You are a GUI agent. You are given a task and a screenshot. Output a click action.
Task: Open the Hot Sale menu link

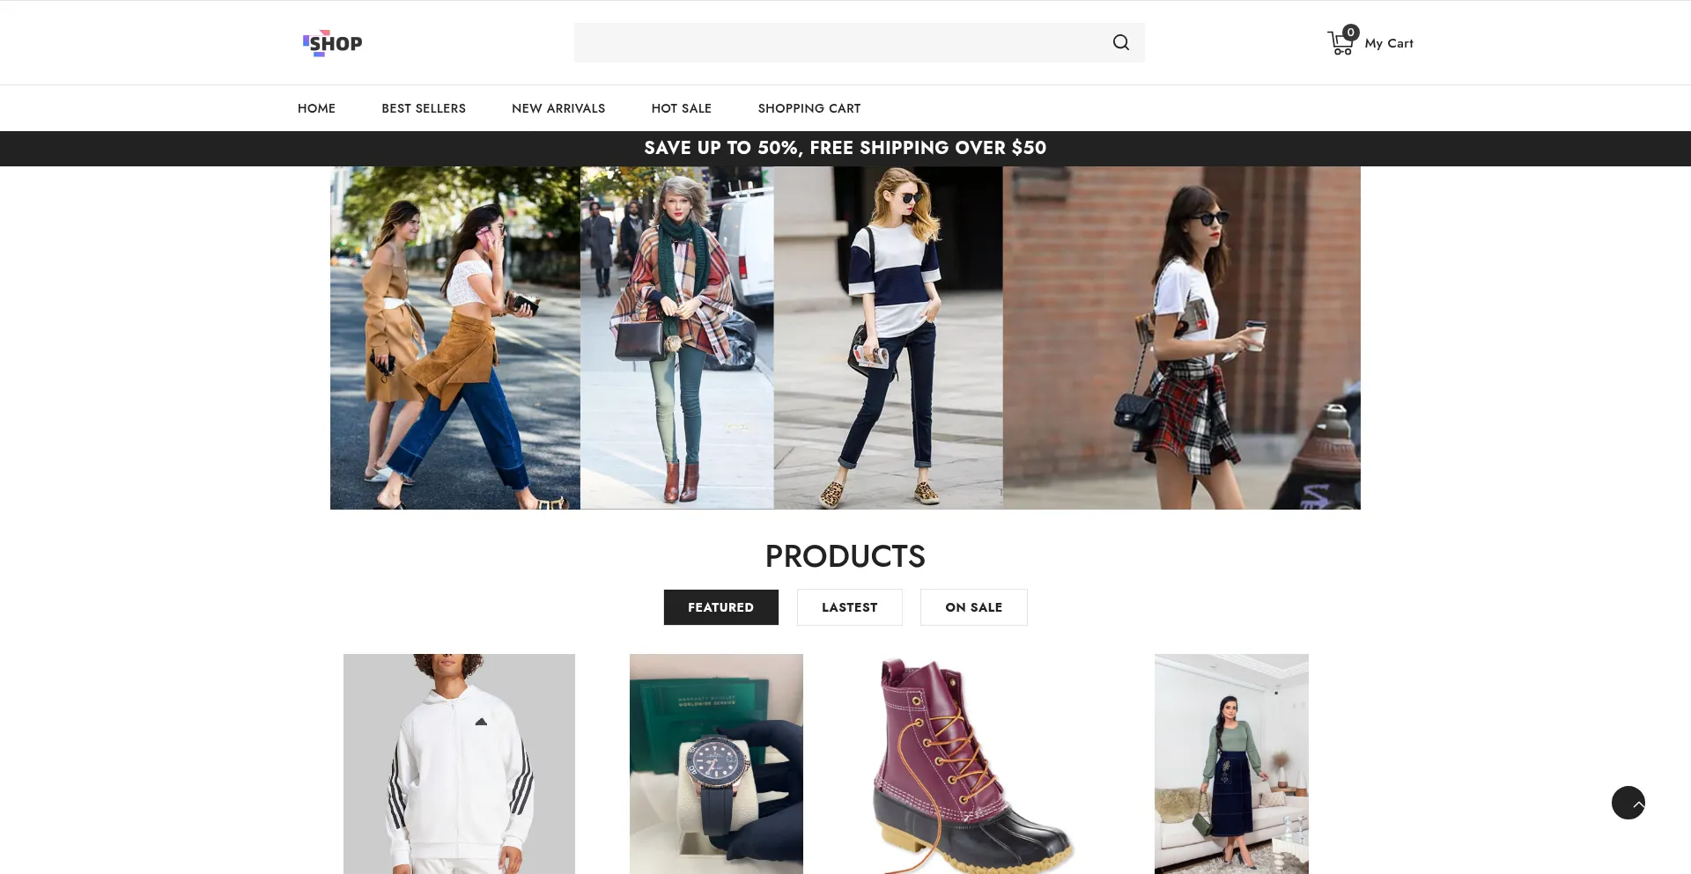[681, 108]
